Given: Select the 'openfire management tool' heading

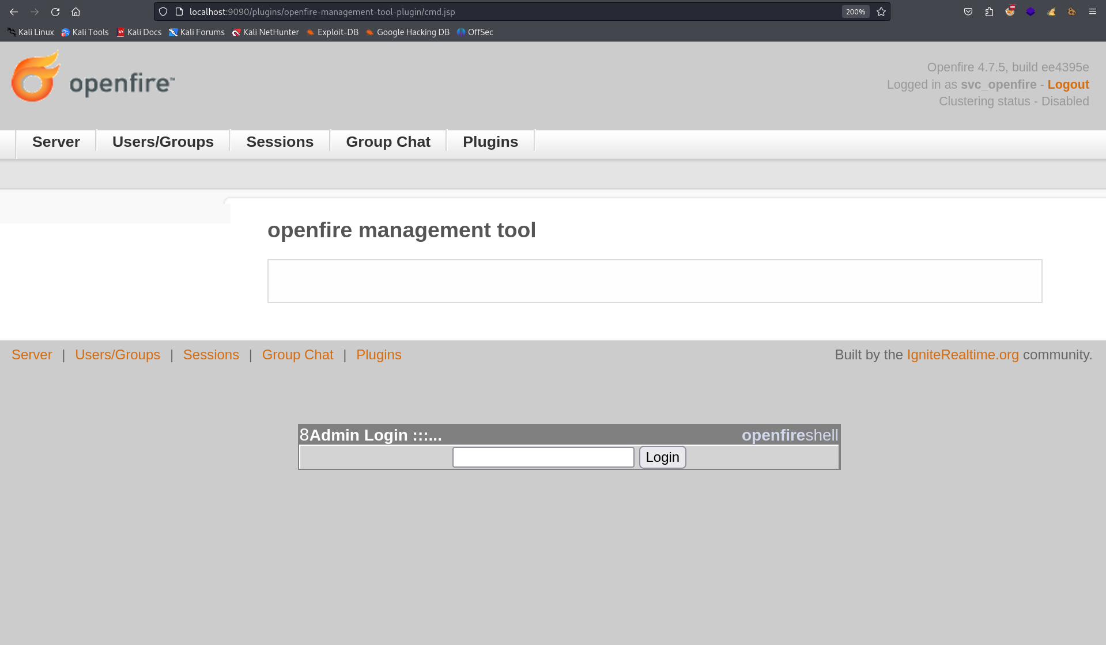Looking at the screenshot, I should pos(402,230).
